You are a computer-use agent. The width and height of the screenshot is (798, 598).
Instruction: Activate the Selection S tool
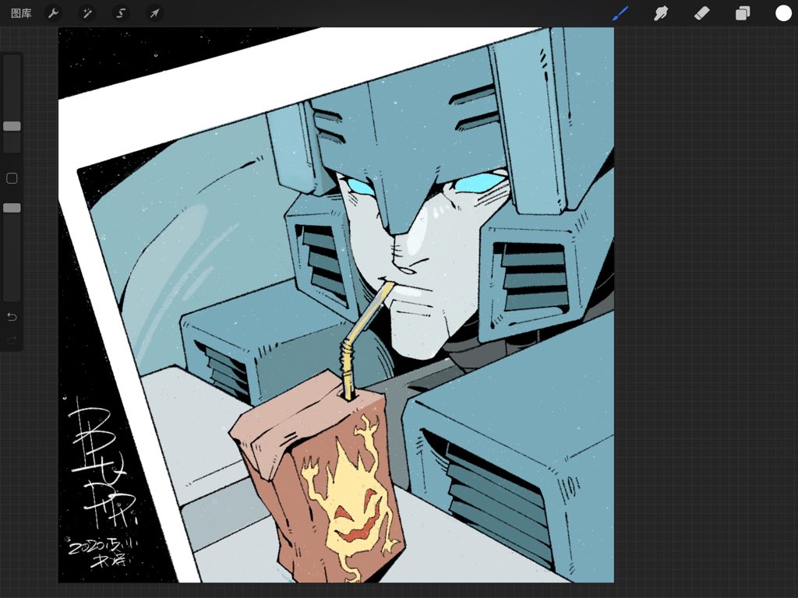click(121, 13)
